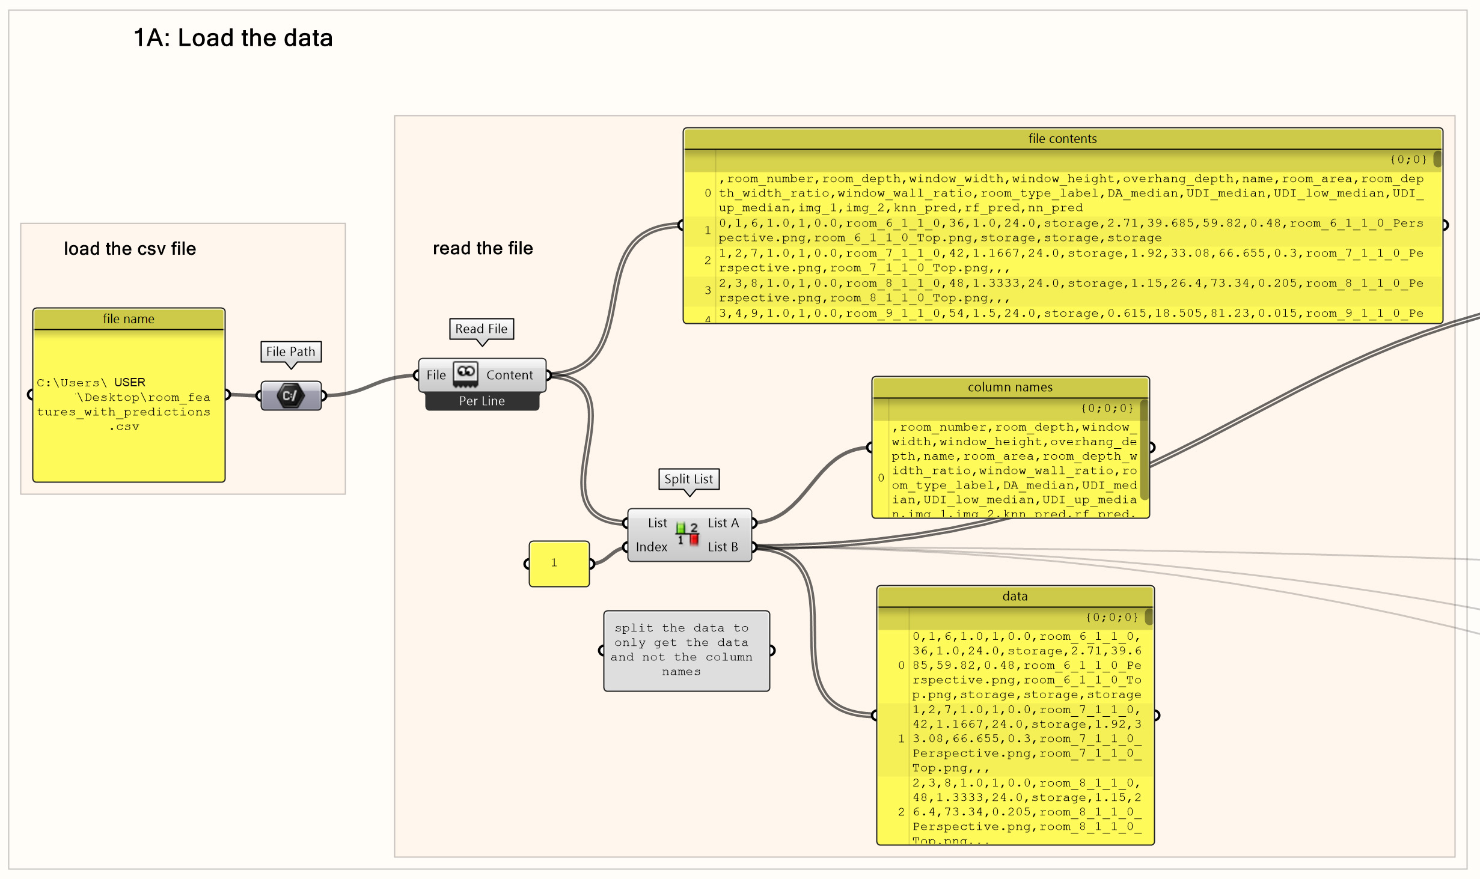The height and width of the screenshot is (879, 1480).
Task: Select the 'Read File' nickname tag
Action: 481,329
